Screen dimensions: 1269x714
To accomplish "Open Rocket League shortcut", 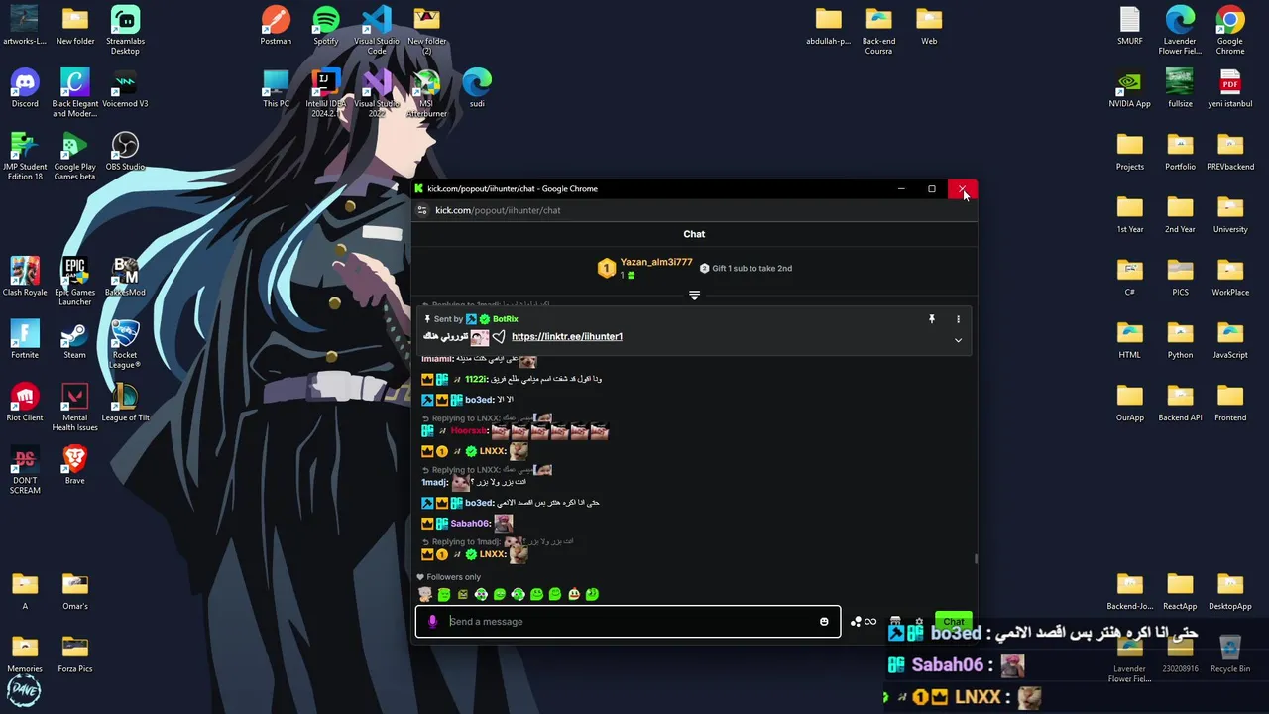I will (x=125, y=344).
